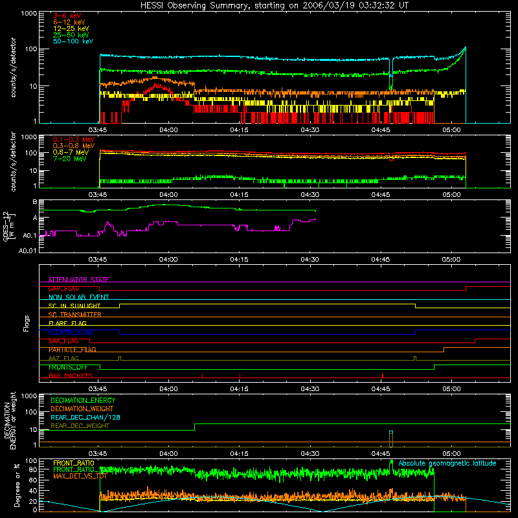Click the DECIMATION_ENERGY legend entry
518x518 pixels.
(x=83, y=400)
